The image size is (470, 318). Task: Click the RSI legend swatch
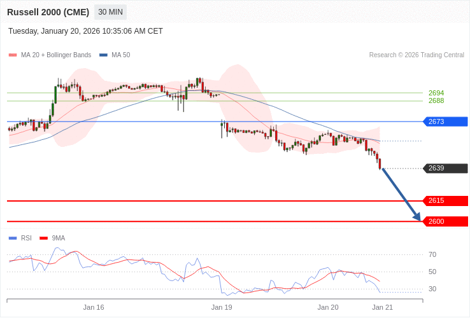13,238
